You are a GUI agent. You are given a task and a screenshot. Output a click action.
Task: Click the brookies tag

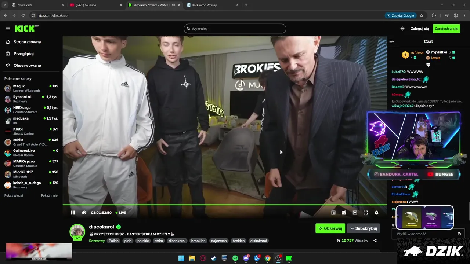point(198,241)
